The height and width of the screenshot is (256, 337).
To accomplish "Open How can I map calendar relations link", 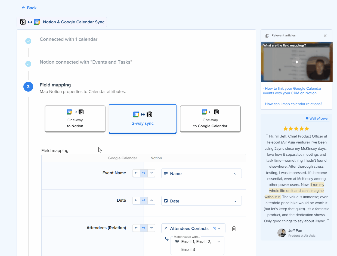I will 292,104.
